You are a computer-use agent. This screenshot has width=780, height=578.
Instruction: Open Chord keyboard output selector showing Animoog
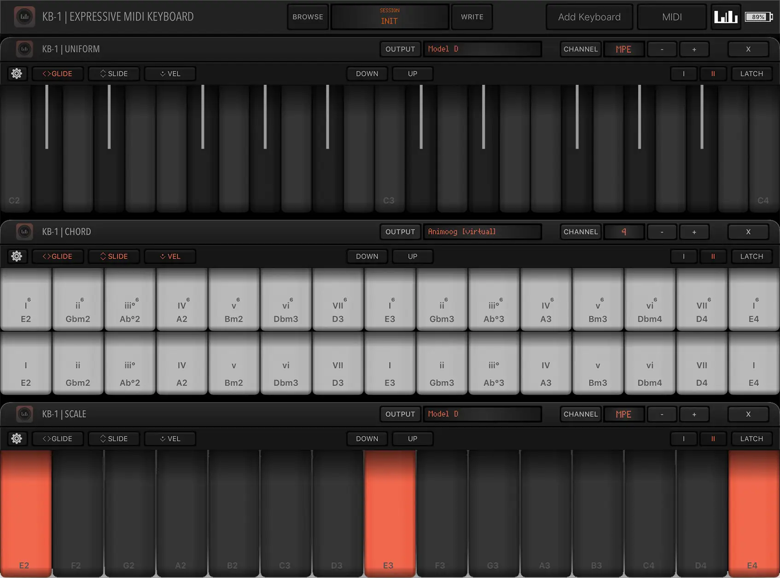[483, 232]
